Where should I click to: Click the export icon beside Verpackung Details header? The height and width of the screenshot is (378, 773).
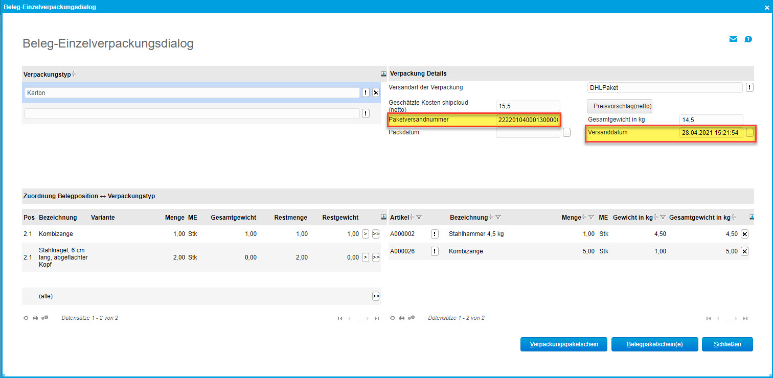(383, 74)
